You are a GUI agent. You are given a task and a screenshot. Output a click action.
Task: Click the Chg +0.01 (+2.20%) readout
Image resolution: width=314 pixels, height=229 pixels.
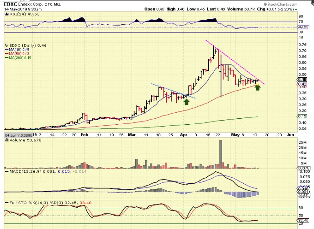tap(275, 9)
